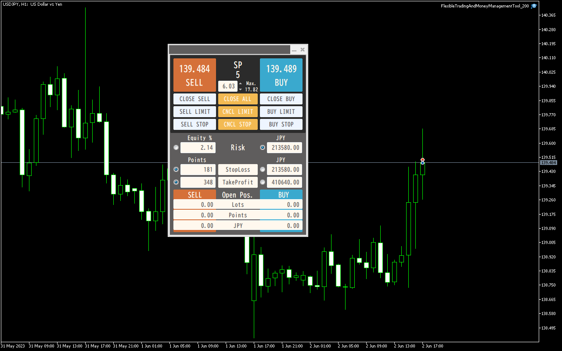Click the SELL Points value 0.00

207,215
